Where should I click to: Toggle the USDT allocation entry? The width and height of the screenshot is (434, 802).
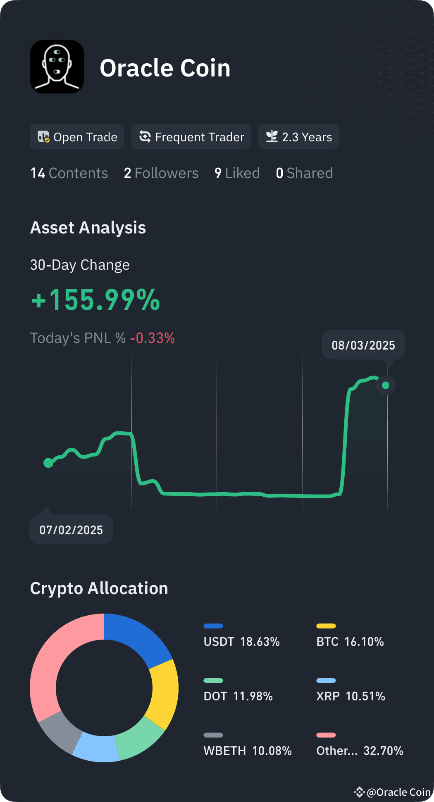(x=242, y=642)
